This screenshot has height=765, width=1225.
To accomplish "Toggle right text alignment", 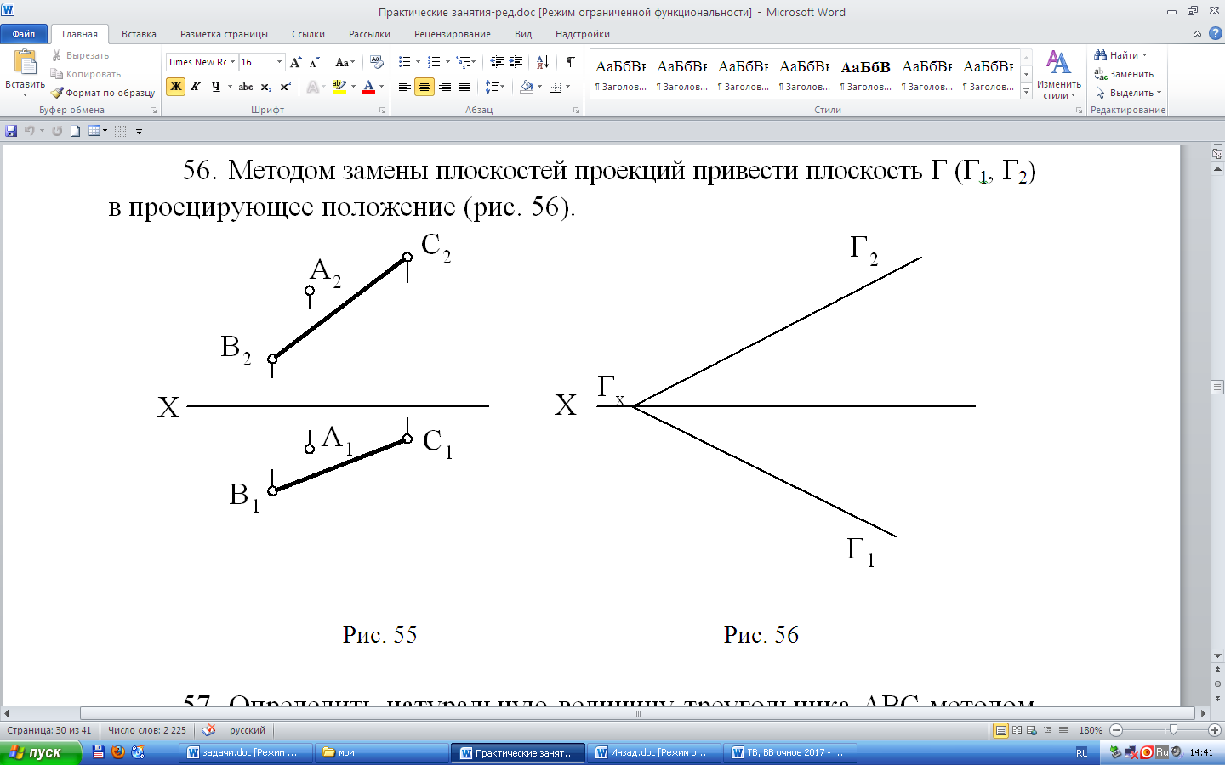I will [445, 87].
